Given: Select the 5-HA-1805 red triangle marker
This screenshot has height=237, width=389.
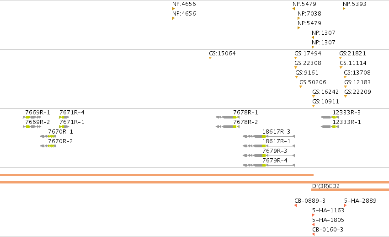Looking at the screenshot, I should point(313,225).
